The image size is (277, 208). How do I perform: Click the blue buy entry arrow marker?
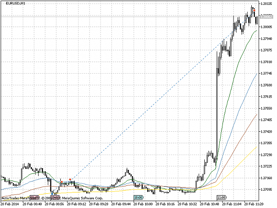(x=52, y=194)
